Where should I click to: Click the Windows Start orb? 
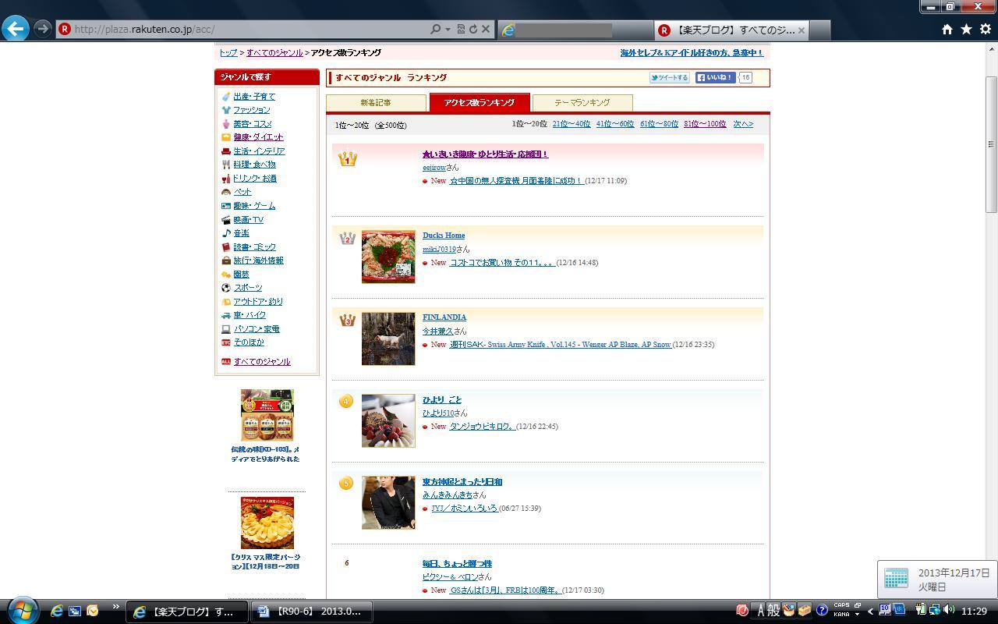click(23, 611)
